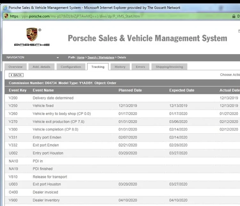Select event key NA19
The image size is (240, 206).
(13, 169)
